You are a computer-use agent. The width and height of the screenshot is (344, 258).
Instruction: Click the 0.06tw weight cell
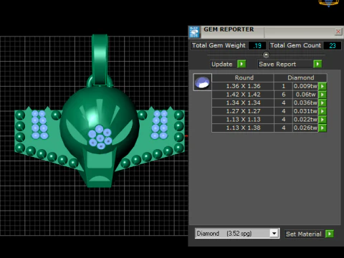click(305, 95)
